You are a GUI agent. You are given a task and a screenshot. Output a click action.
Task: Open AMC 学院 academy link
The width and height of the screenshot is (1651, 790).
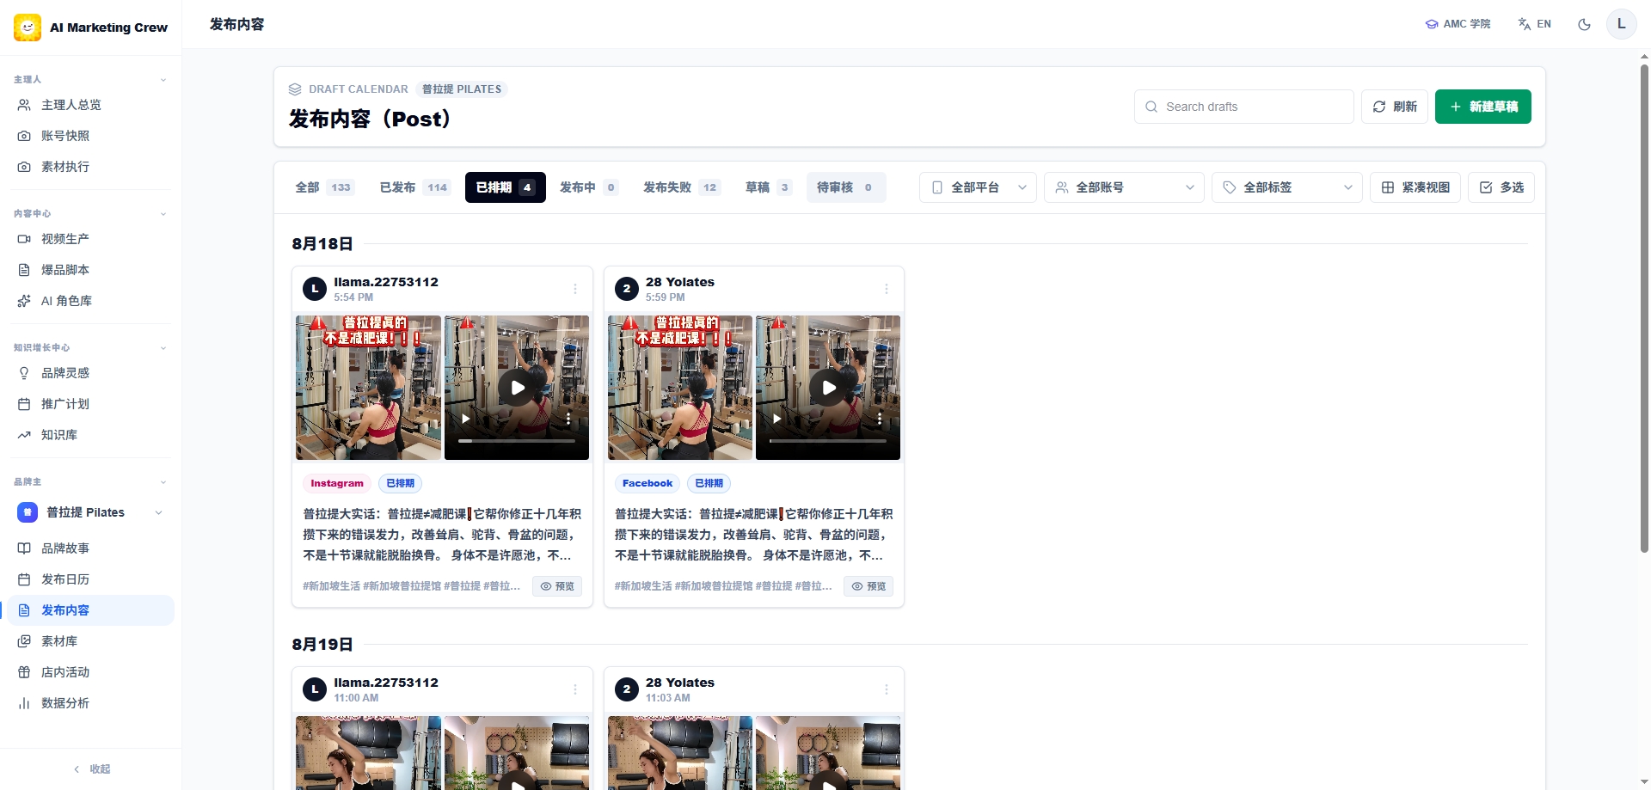[1458, 24]
